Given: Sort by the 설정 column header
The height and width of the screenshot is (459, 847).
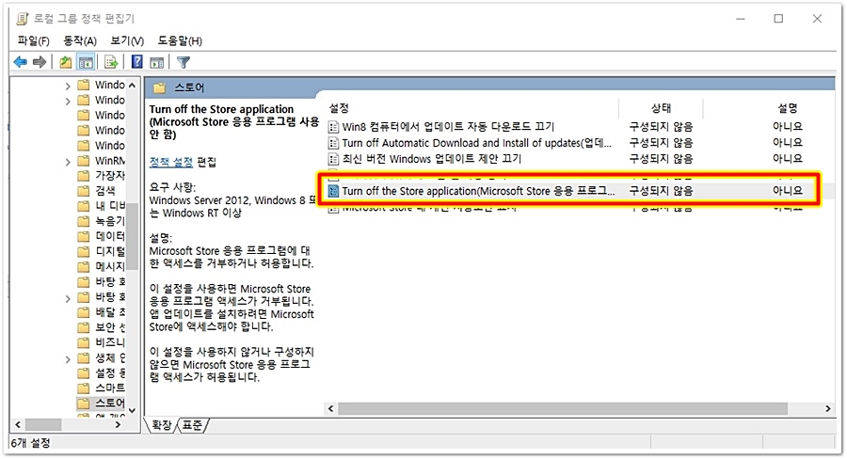Looking at the screenshot, I should coord(339,108).
